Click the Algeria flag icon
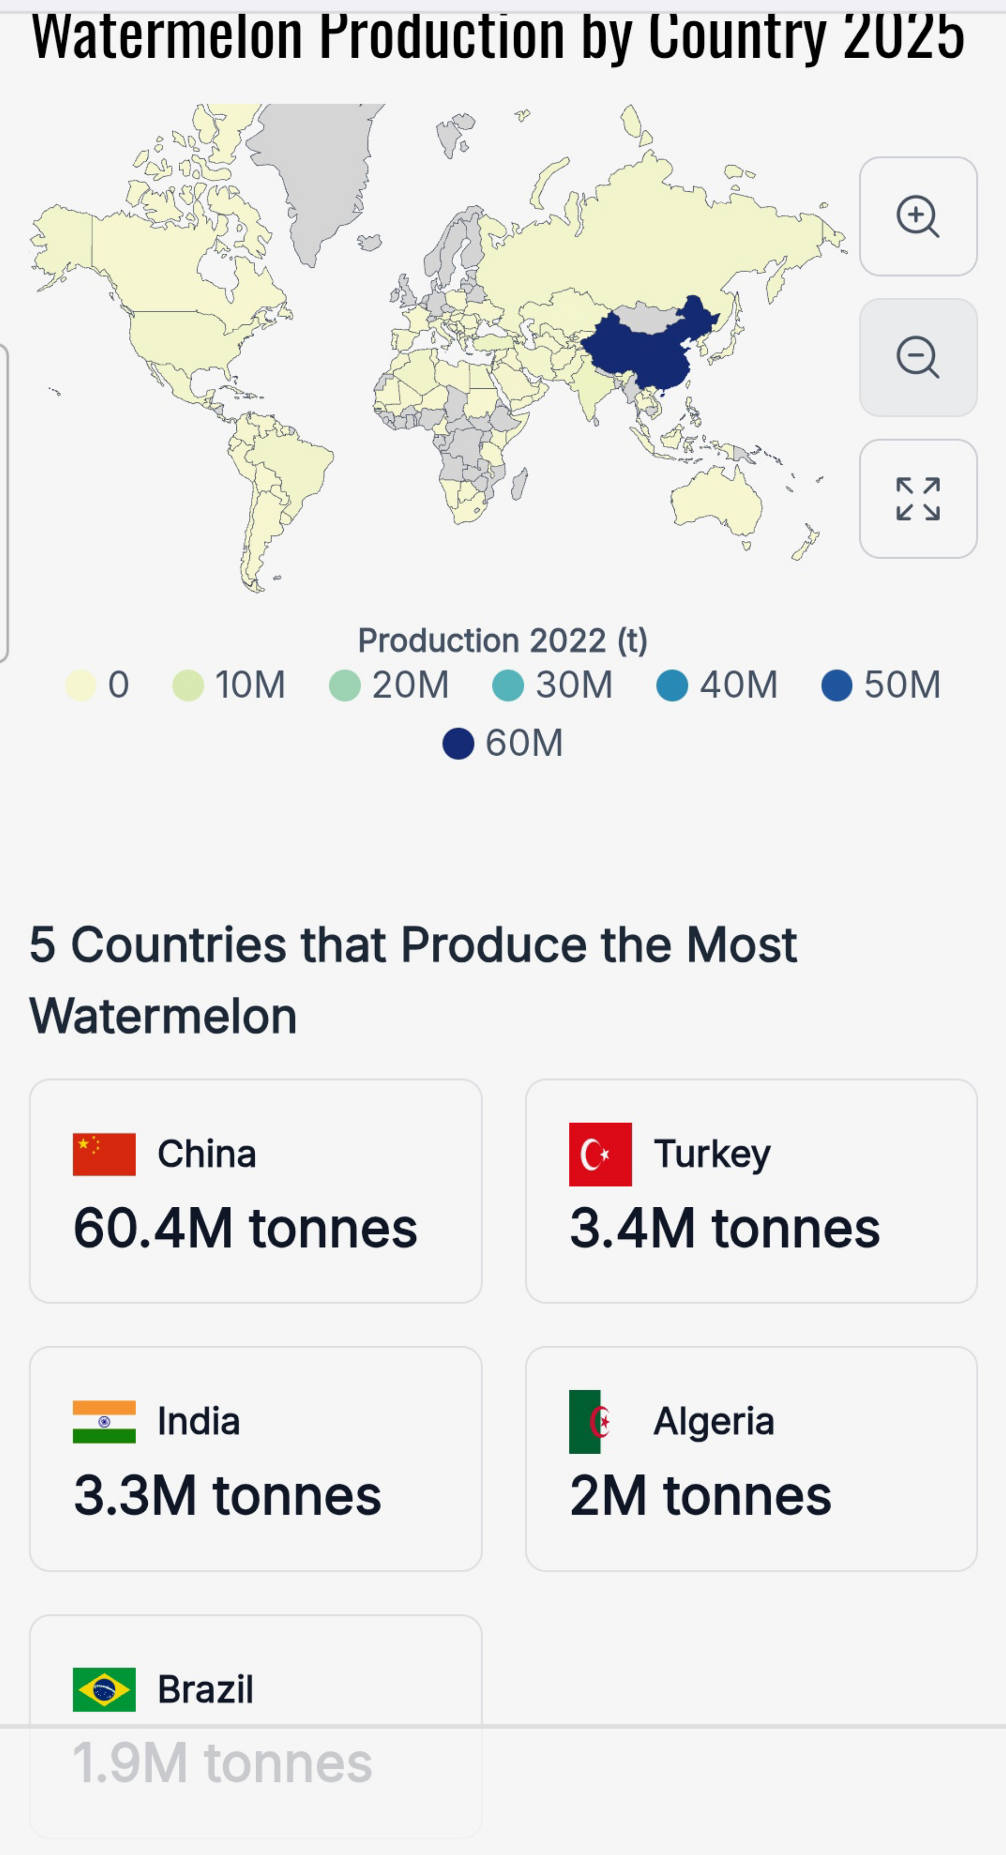 click(591, 1422)
